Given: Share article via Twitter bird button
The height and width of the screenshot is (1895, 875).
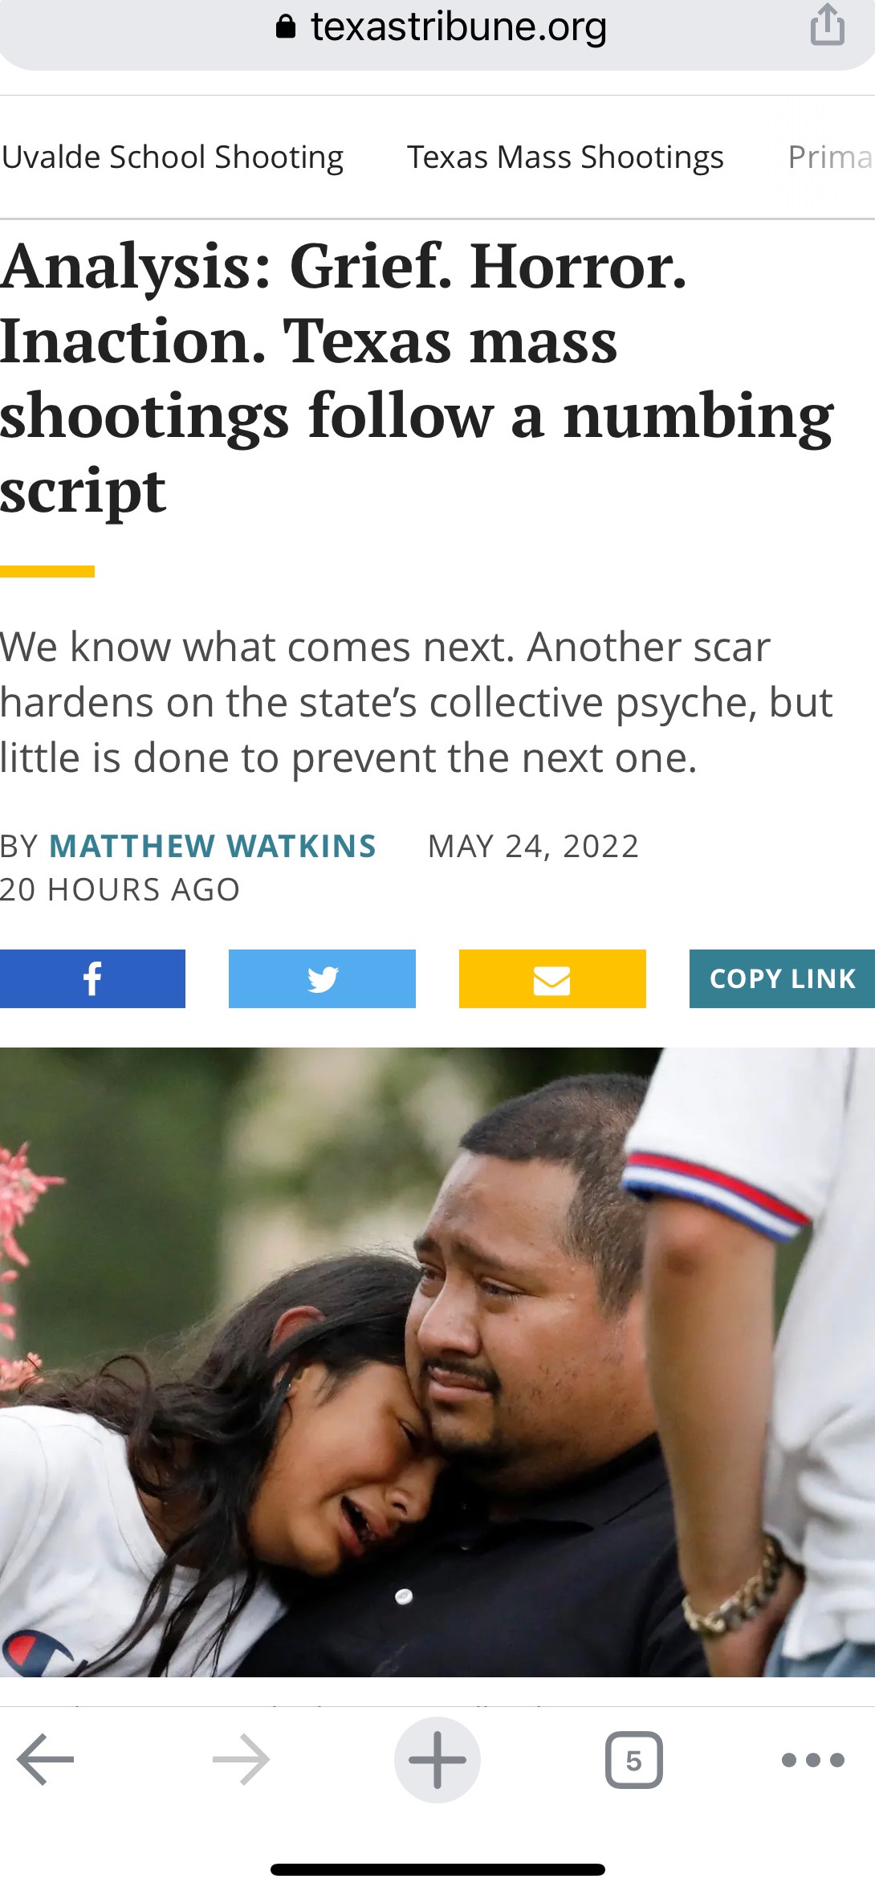Looking at the screenshot, I should (x=322, y=978).
